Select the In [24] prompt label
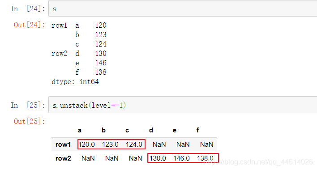 click(28, 8)
